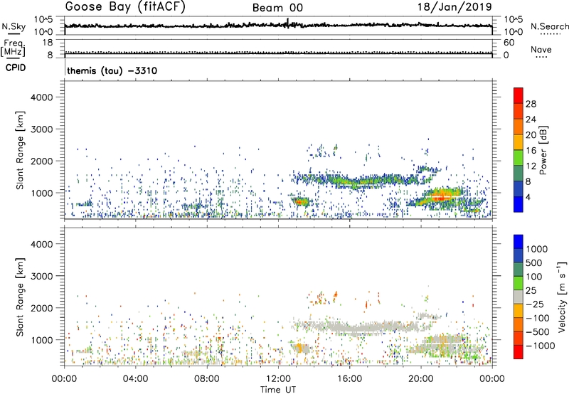Click the "28" label on Power colorbar
569x394 pixels.
pos(531,104)
